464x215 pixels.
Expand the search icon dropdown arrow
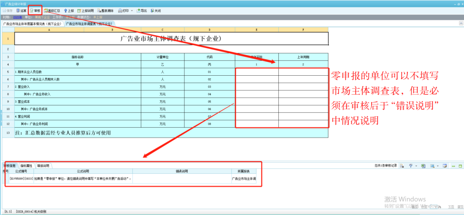coord(438,166)
